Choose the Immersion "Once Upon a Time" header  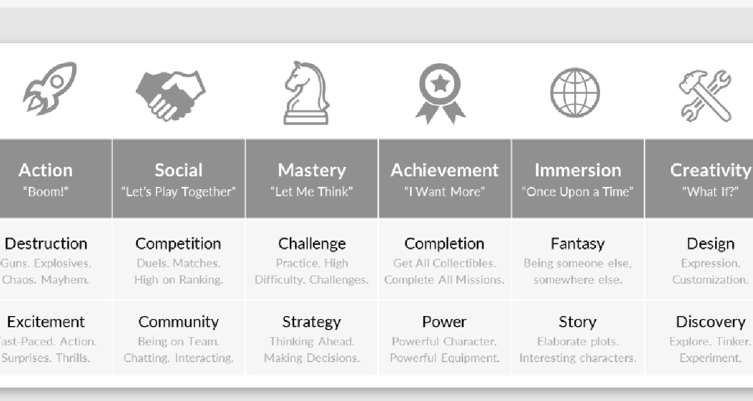pos(578,179)
